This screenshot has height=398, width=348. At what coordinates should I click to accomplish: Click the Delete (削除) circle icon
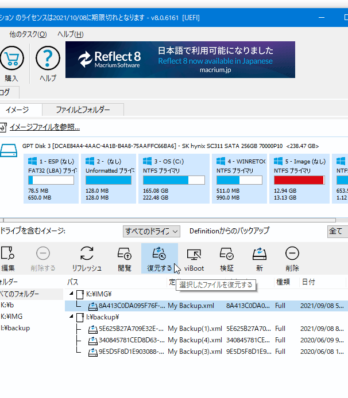[x=292, y=253]
